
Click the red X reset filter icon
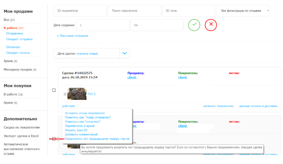click(x=211, y=25)
